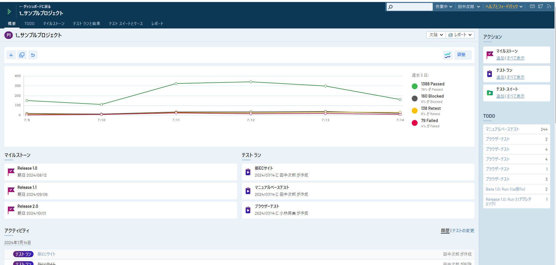The image size is (556, 265).
Task: Click the red Failed legend circle
Action: pyautogui.click(x=415, y=123)
